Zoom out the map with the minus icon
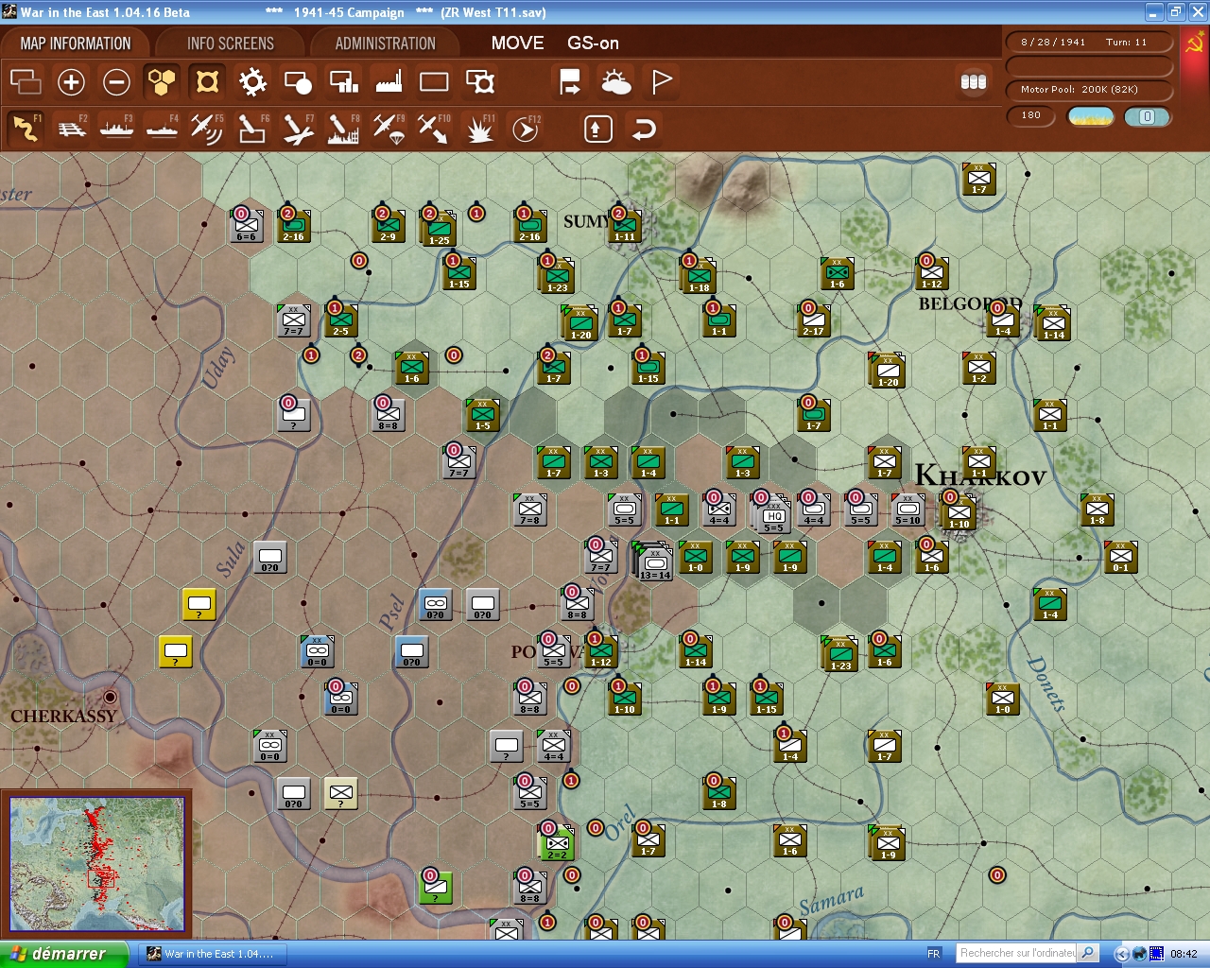Image resolution: width=1210 pixels, height=968 pixels. point(116,82)
